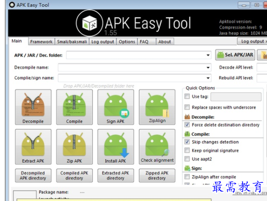Click the Decompile android icon button
This screenshot has height=201, width=267.
33,107
